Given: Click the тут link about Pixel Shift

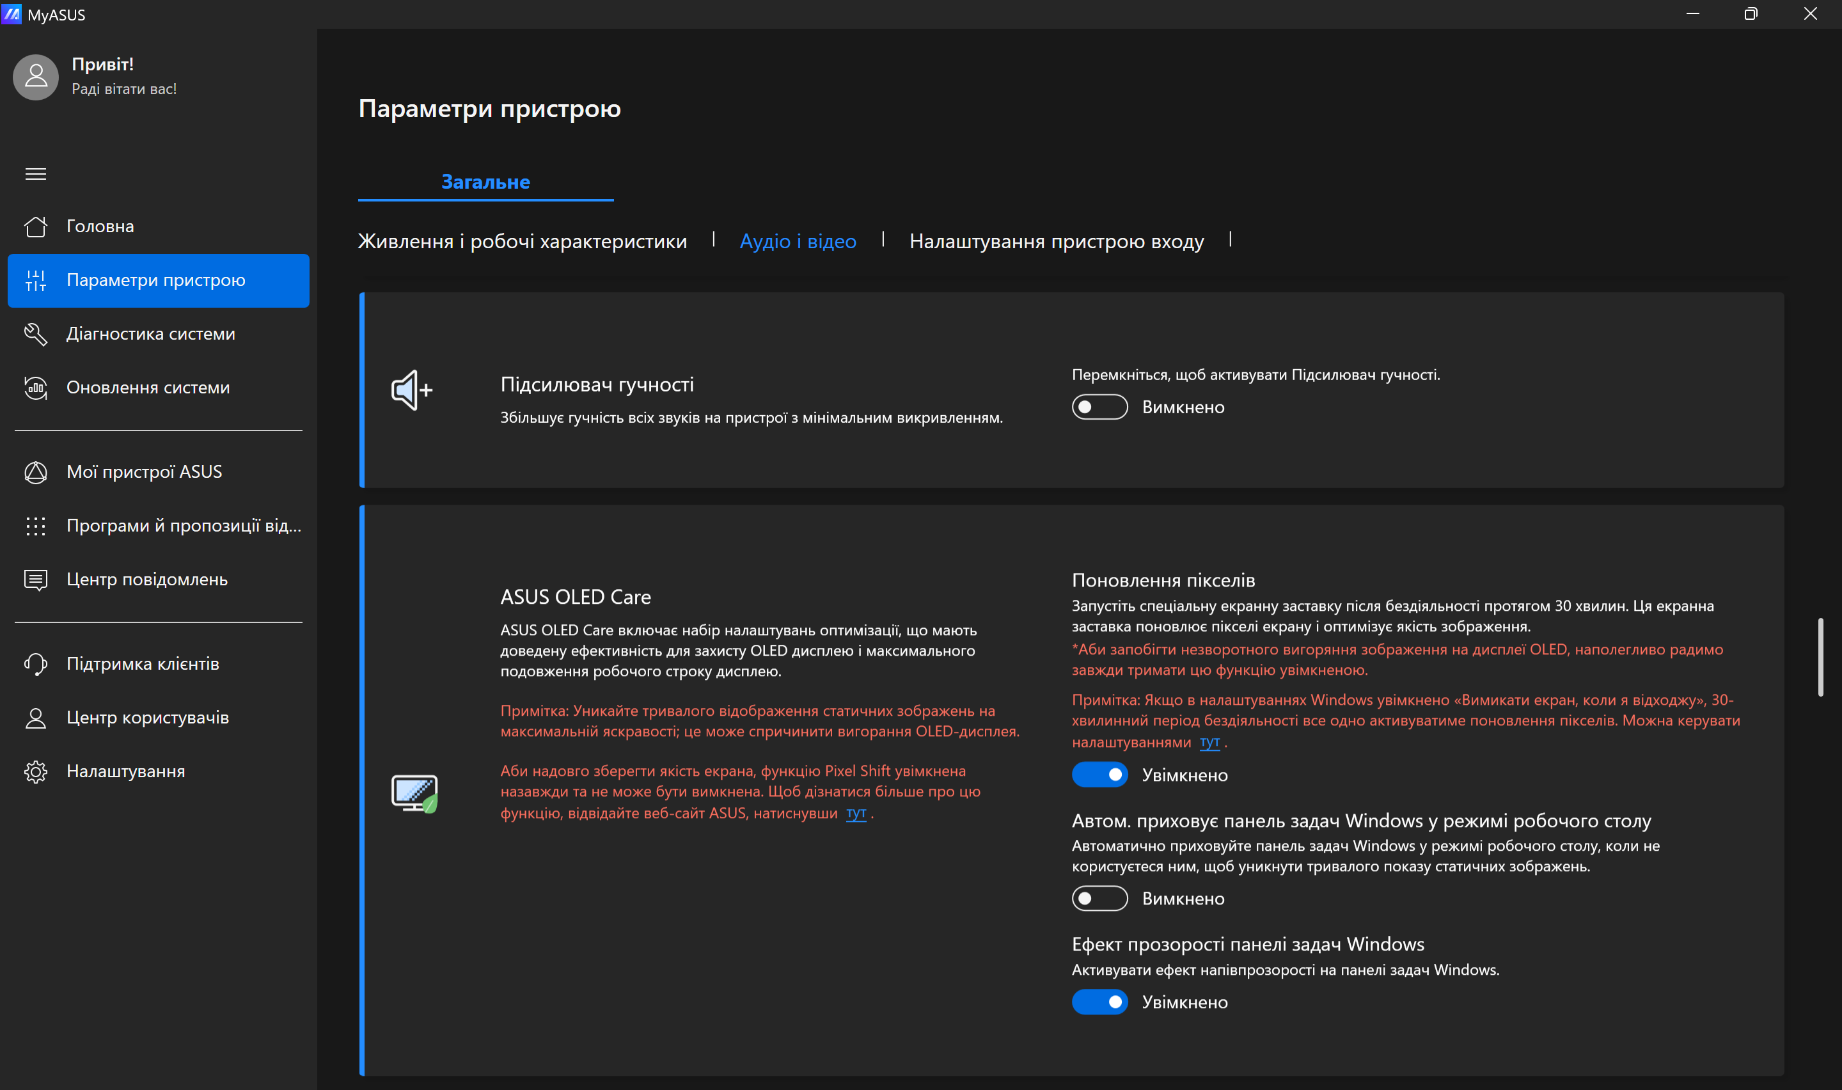Looking at the screenshot, I should tap(856, 813).
